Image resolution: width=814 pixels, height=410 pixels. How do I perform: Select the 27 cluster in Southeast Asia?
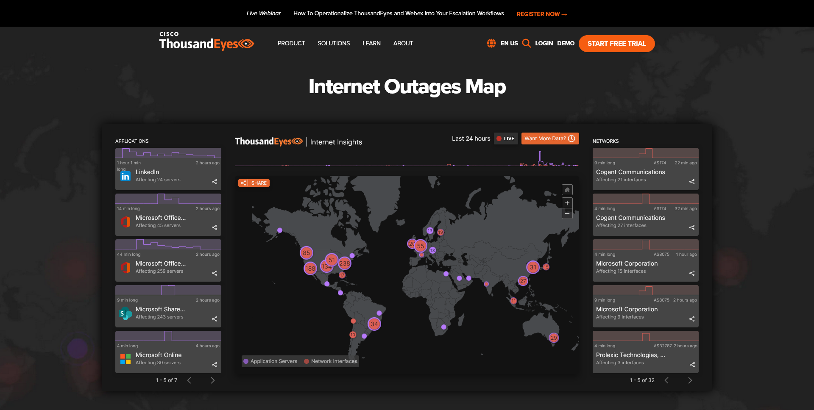point(523,281)
